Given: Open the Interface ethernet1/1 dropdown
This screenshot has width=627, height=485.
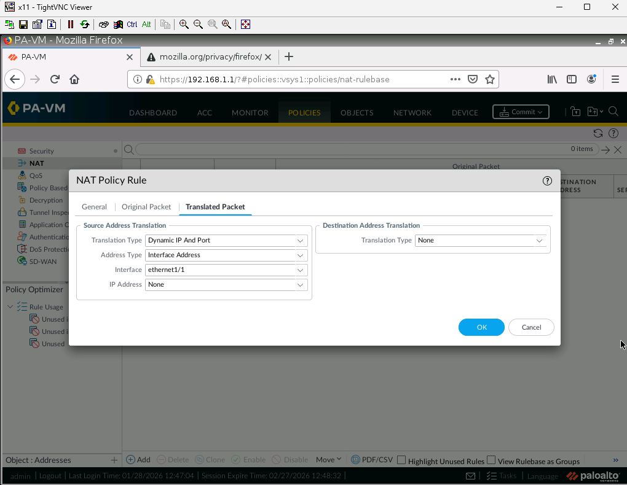Looking at the screenshot, I should (226, 270).
